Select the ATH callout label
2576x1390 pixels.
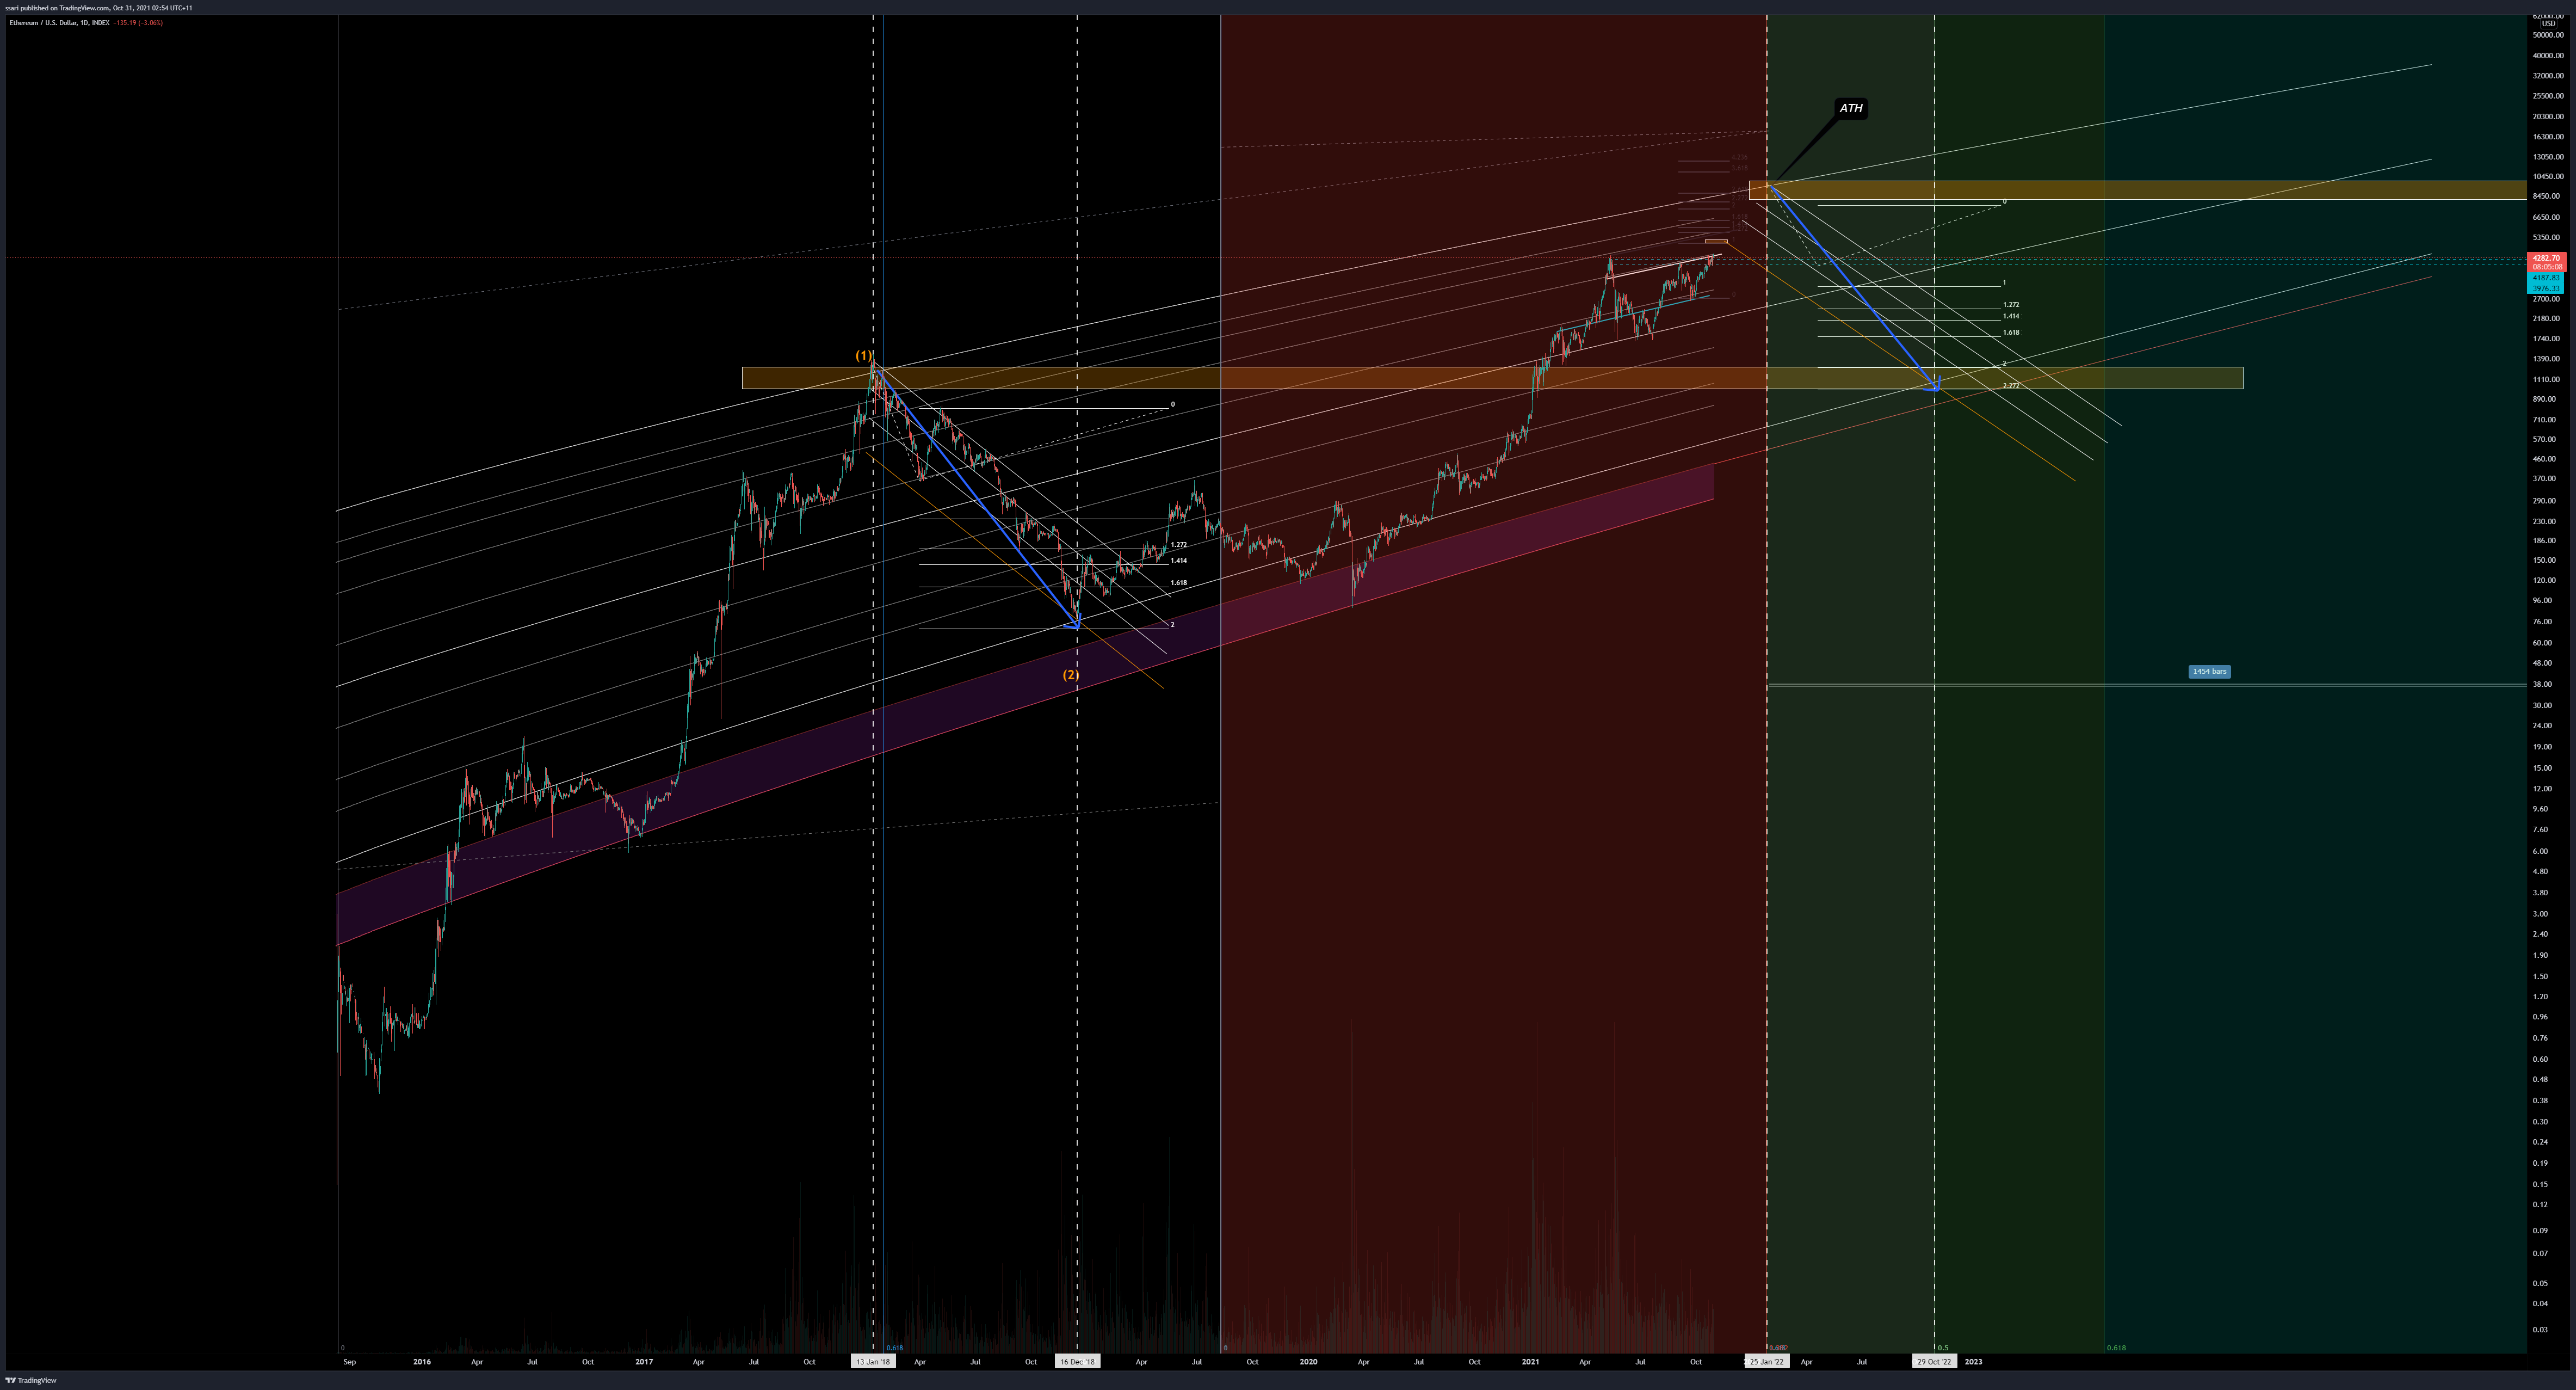pyautogui.click(x=1851, y=108)
